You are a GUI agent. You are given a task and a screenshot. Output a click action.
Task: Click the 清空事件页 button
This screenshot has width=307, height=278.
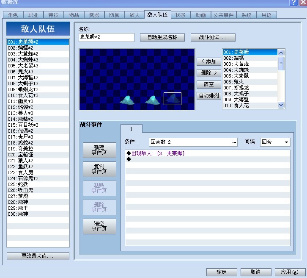click(x=99, y=226)
